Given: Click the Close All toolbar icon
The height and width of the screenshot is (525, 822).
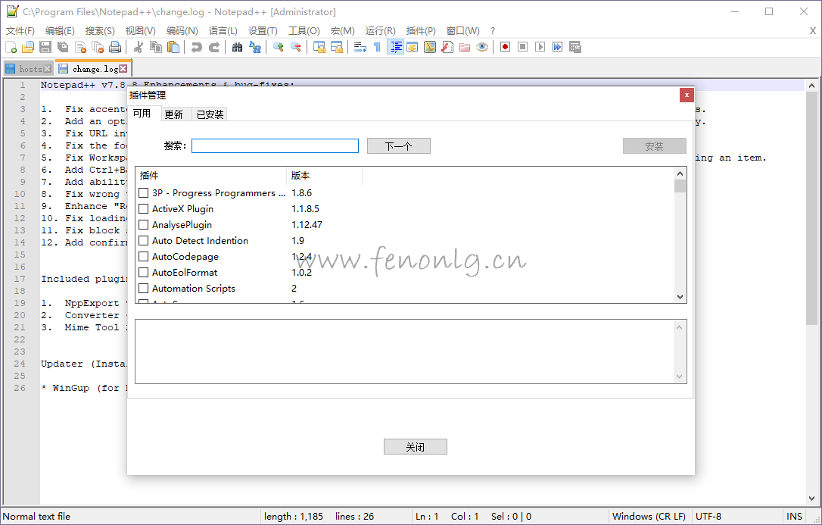Looking at the screenshot, I should (x=98, y=47).
